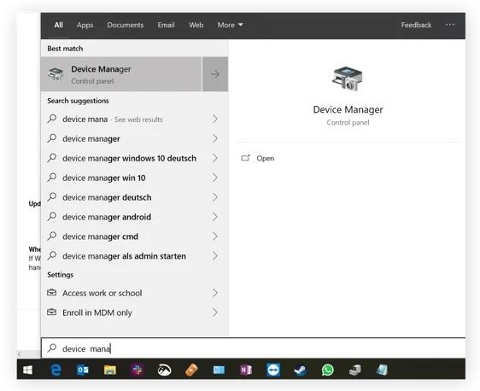Open Steam from the taskbar
The width and height of the screenshot is (480, 391).
(301, 371)
